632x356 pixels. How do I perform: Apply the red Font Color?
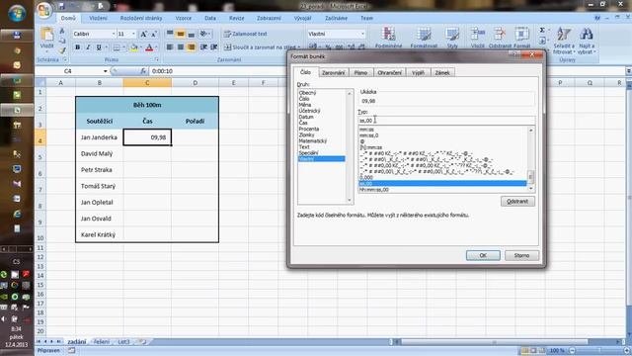click(x=149, y=47)
